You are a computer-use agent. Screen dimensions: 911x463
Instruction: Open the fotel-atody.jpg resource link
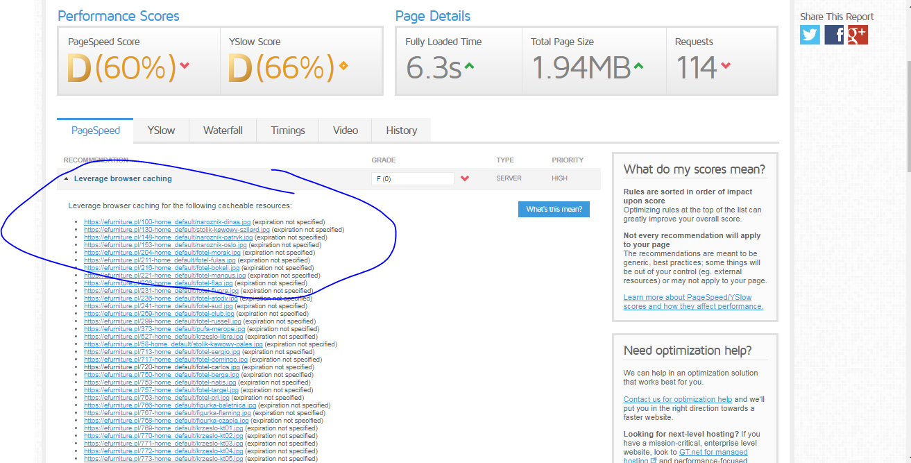click(161, 298)
